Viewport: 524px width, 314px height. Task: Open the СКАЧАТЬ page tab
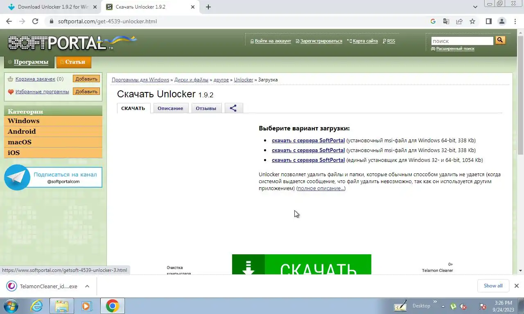[x=133, y=108]
